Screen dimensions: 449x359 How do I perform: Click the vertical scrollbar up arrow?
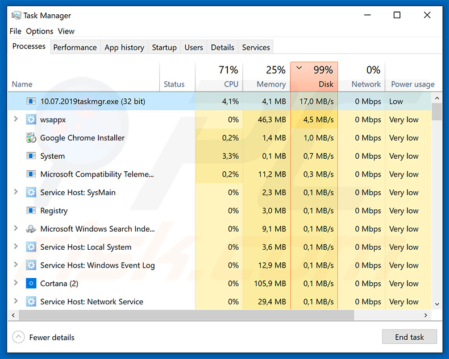click(437, 98)
